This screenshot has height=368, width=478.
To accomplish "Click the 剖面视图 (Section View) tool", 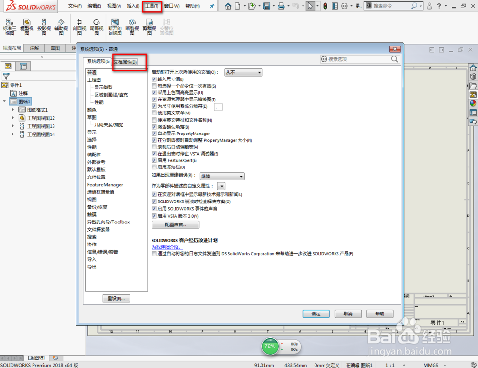I will (x=79, y=27).
